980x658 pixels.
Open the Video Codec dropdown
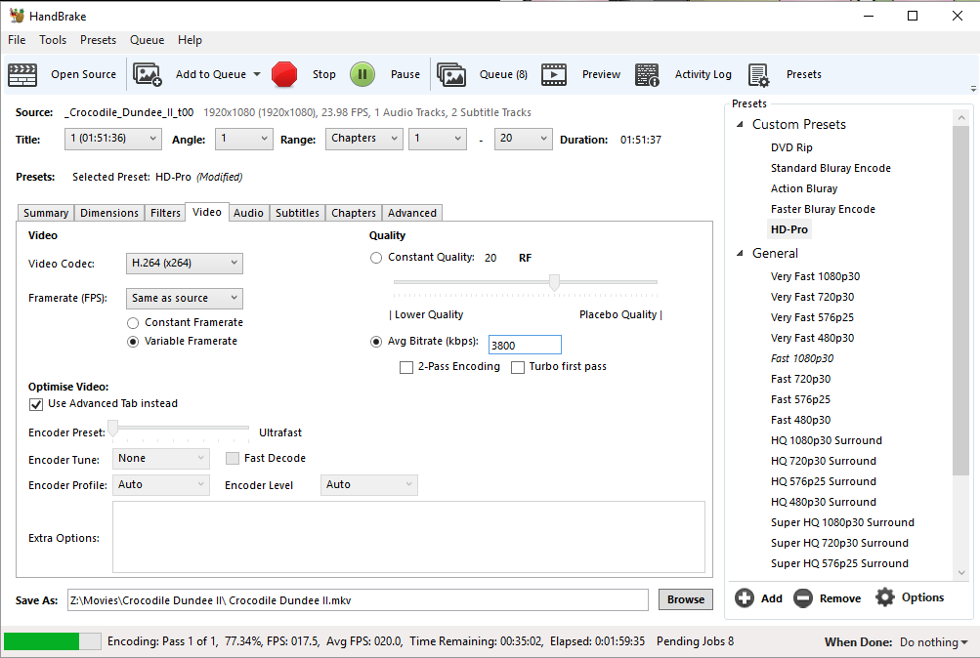point(185,264)
